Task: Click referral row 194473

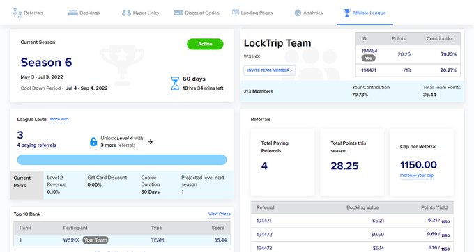Action: (352, 247)
